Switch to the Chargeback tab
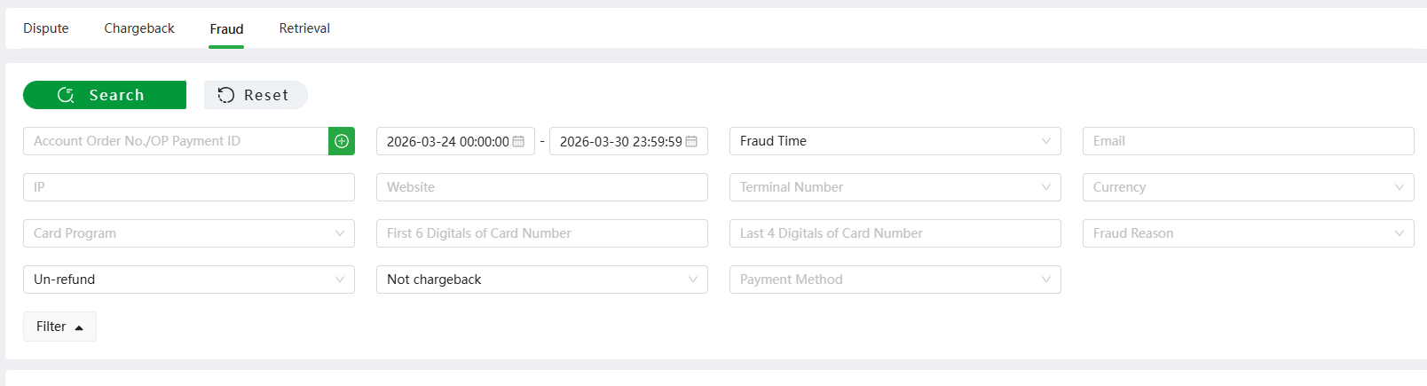The image size is (1427, 386). coord(139,28)
